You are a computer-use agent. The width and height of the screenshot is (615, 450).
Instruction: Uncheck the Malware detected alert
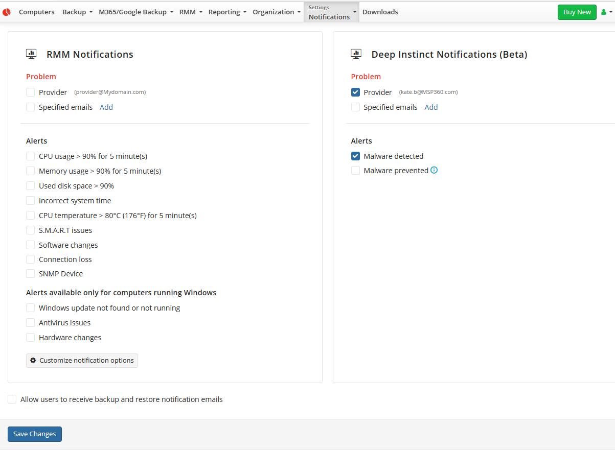(355, 156)
